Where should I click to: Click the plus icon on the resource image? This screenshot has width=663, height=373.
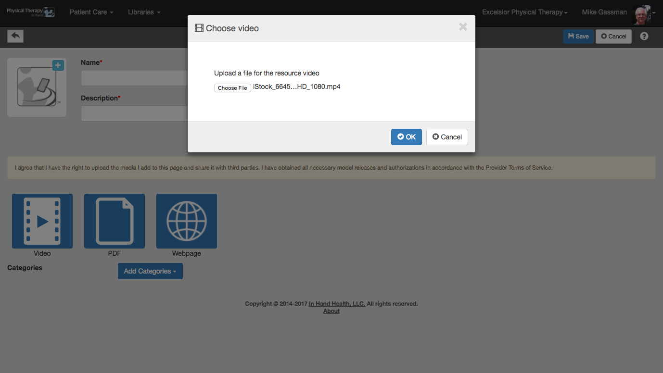tap(58, 65)
